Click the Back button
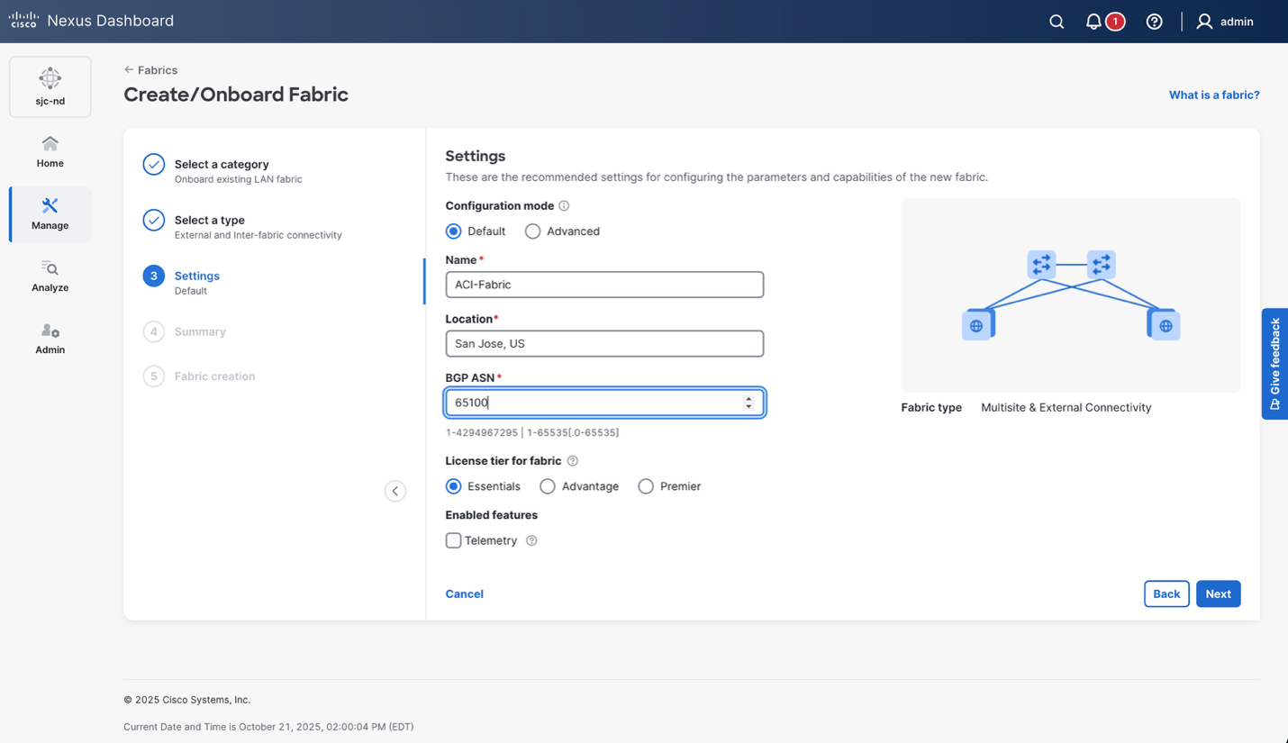Viewport: 1288px width, 743px height. (x=1166, y=593)
